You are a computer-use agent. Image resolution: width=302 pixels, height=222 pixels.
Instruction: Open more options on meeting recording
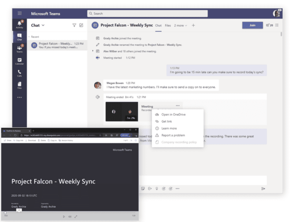coord(178,106)
